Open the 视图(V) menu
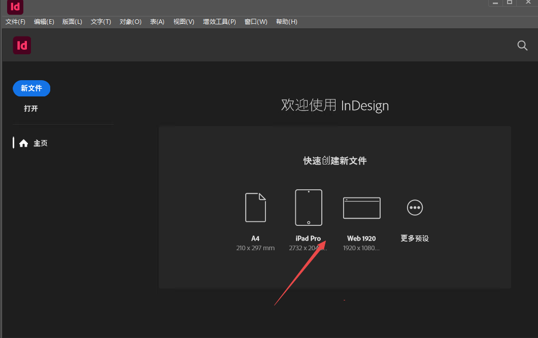 click(x=184, y=22)
